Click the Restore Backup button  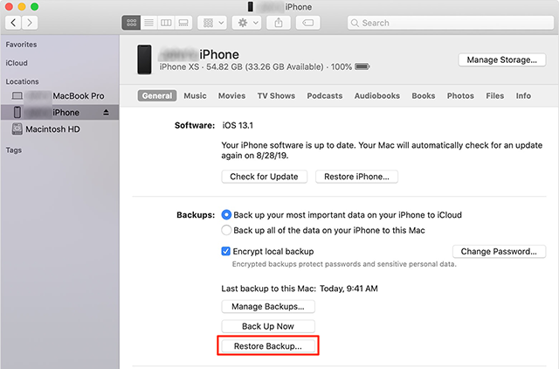point(268,346)
